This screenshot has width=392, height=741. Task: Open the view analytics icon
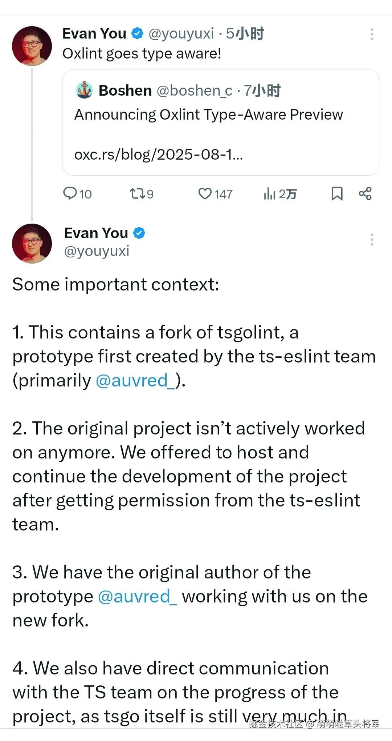coord(270,194)
